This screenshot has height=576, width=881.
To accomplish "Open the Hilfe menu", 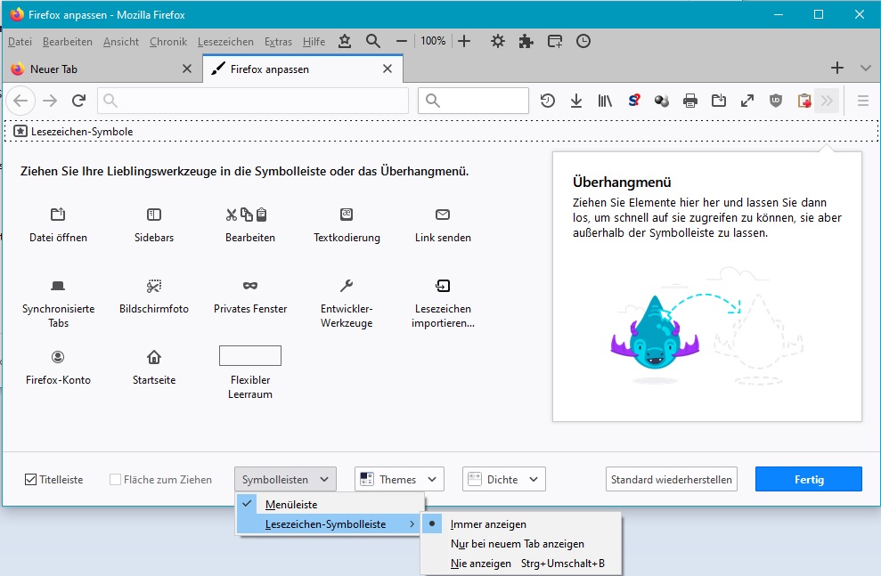I will 314,42.
